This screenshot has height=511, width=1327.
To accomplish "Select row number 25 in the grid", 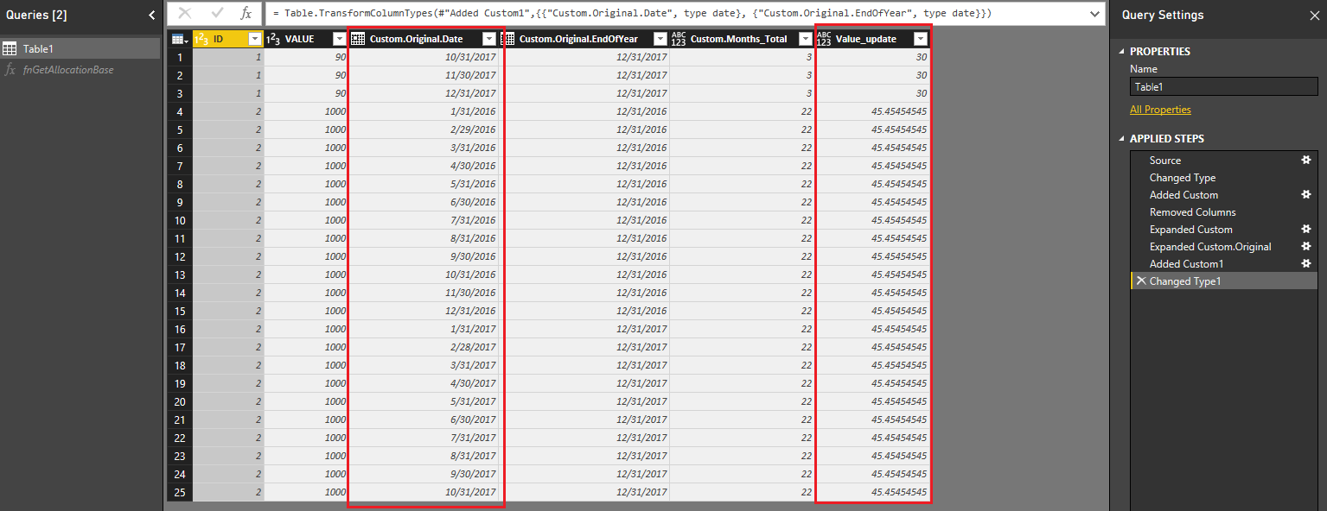I will coord(179,492).
